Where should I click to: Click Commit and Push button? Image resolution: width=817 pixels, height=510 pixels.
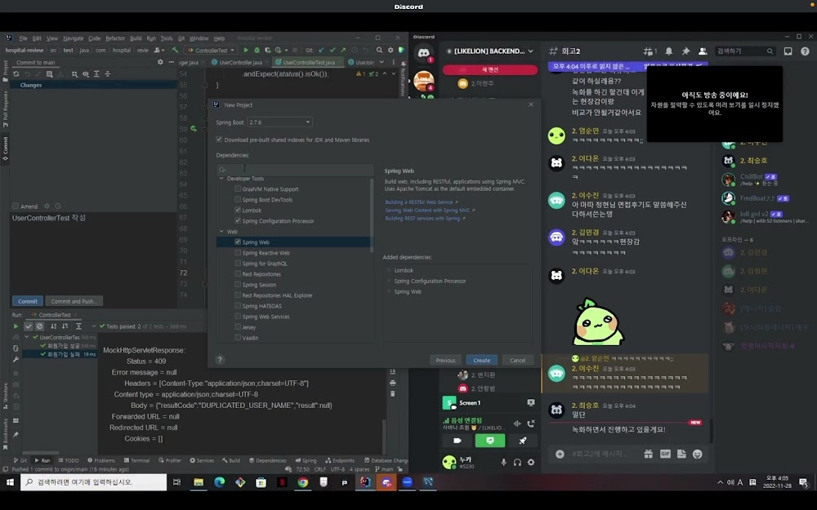pos(74,301)
